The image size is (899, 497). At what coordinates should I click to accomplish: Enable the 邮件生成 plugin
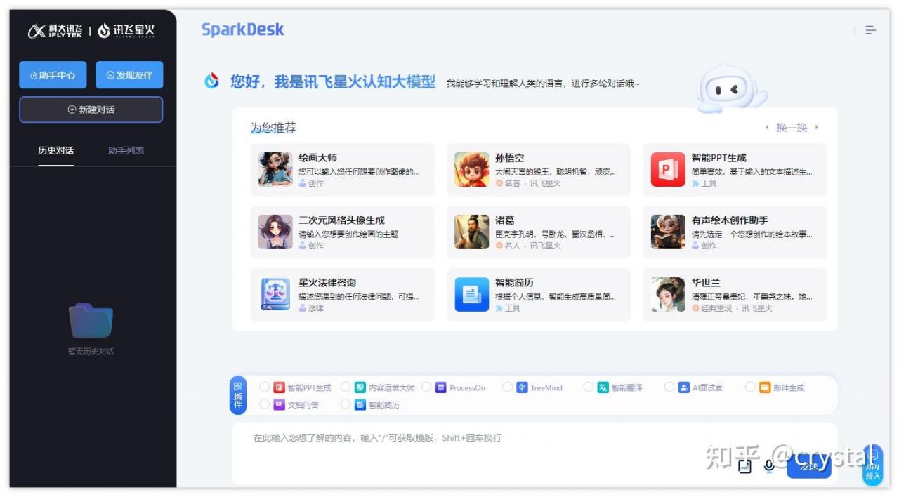750,387
